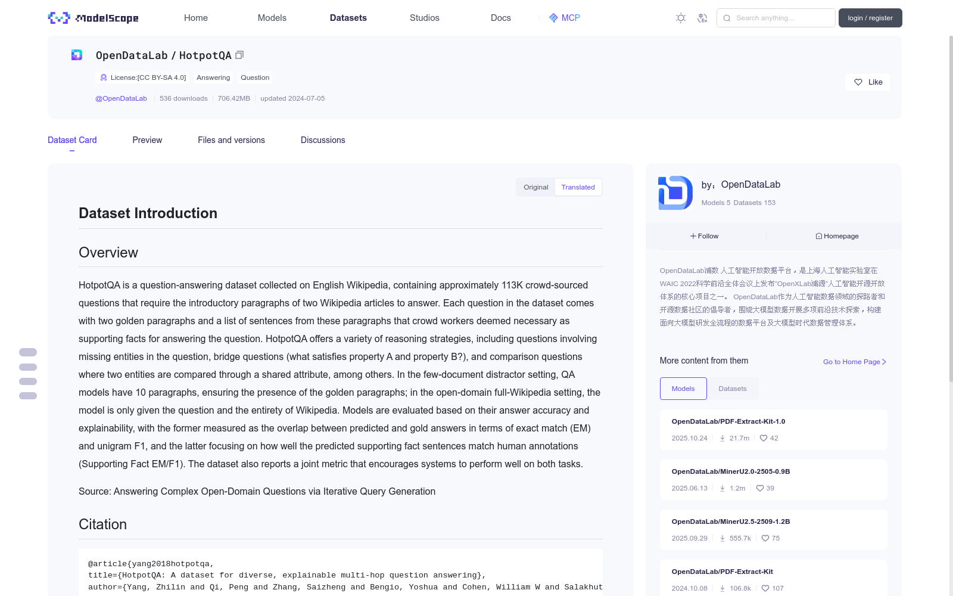This screenshot has width=953, height=596.
Task: Open the Go to Home Page link
Action: click(x=855, y=362)
